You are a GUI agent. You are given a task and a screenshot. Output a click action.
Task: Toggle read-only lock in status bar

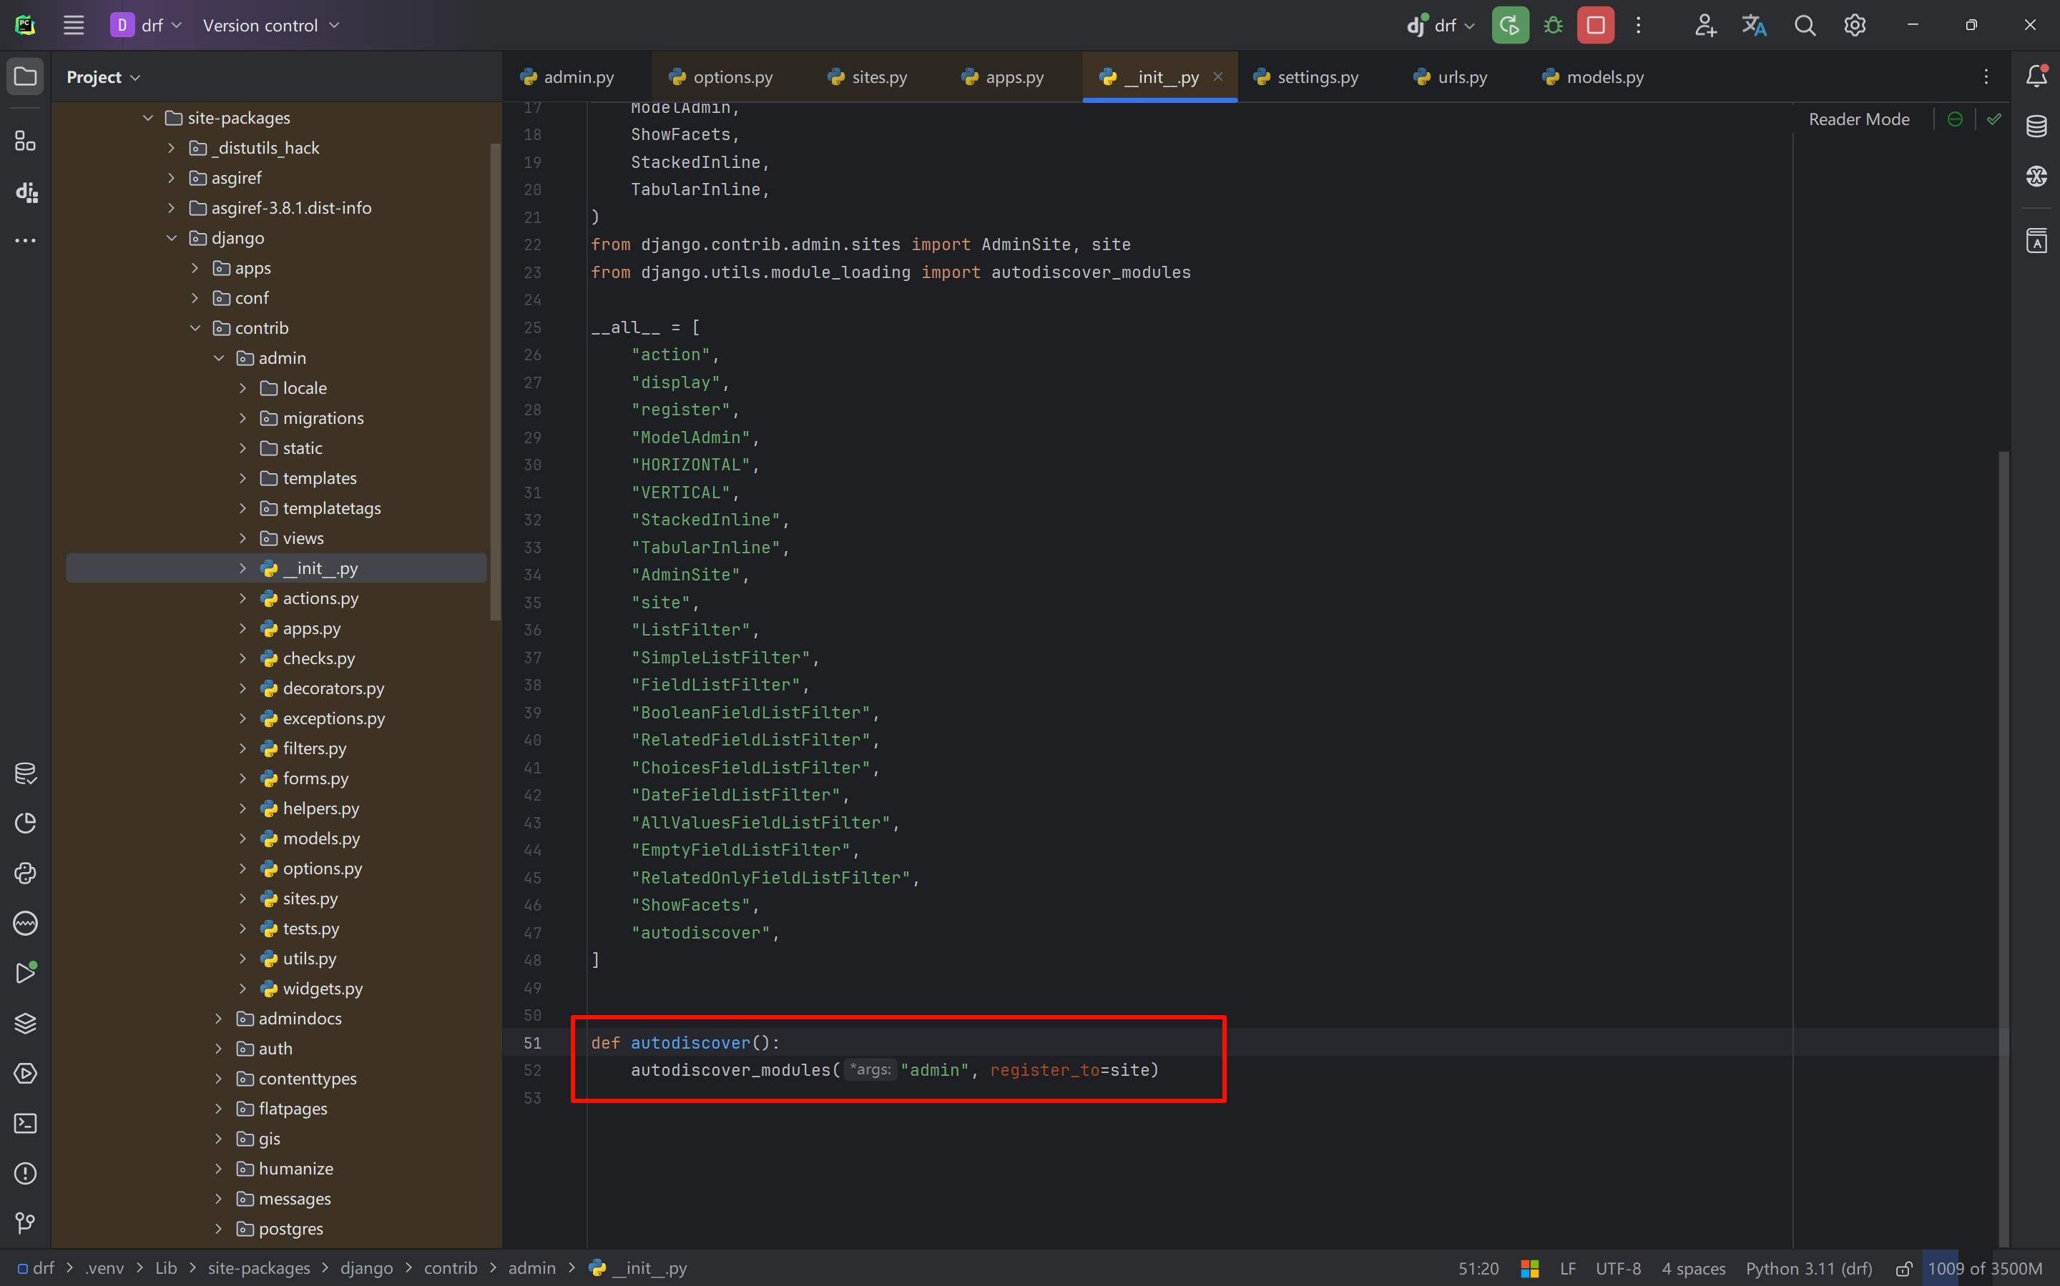[x=1904, y=1268]
